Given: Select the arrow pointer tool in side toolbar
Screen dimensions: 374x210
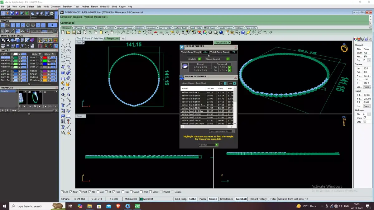Looking at the screenshot, I should [63, 40].
